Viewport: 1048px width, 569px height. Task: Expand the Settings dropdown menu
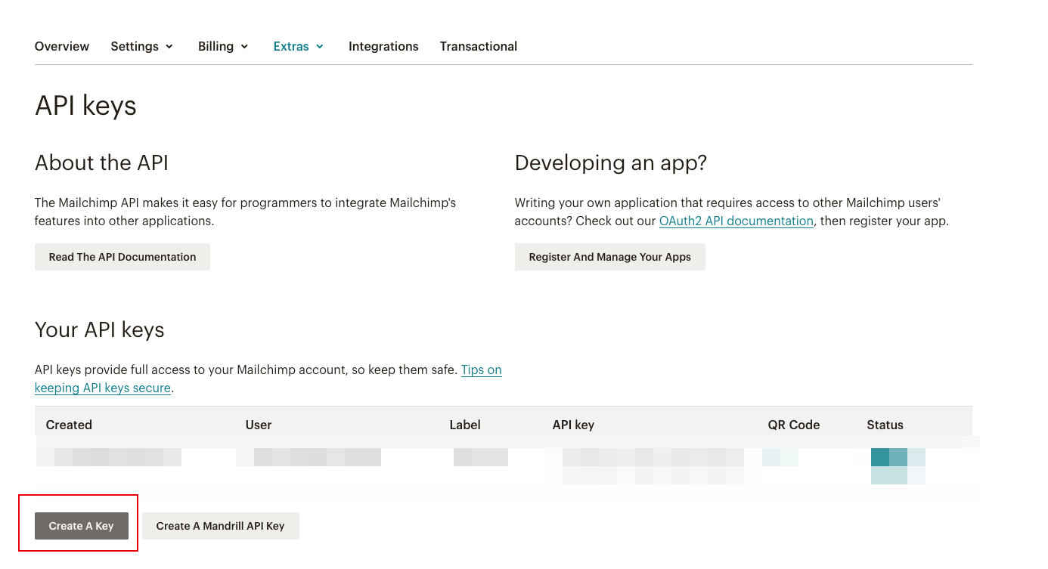[142, 46]
